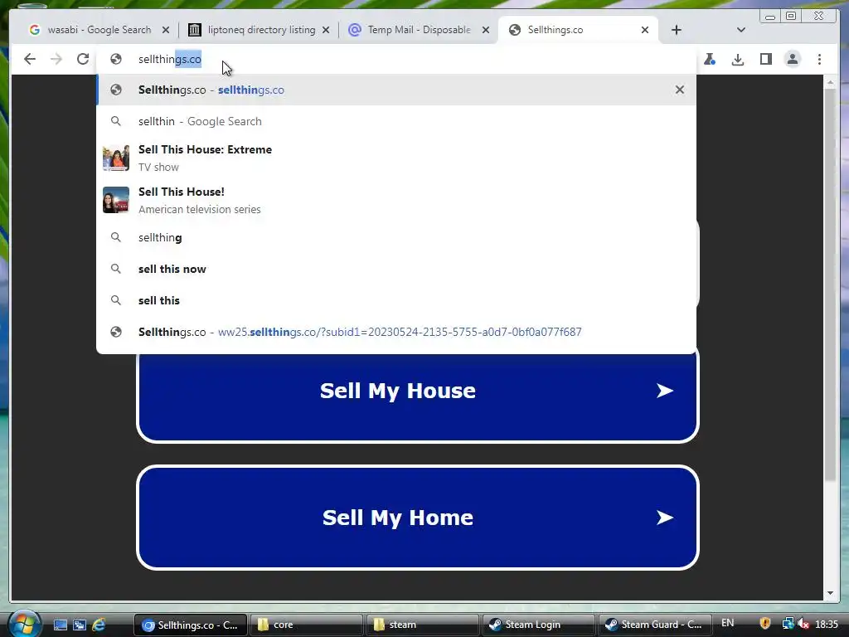Click the Sell My Home button

coord(418,518)
